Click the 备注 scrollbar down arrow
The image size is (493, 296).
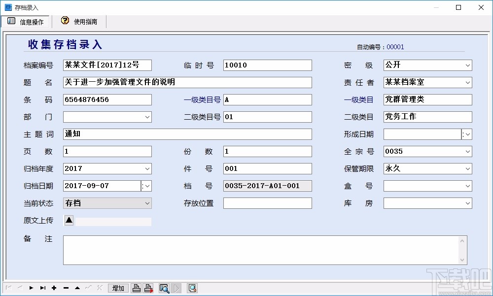point(462,260)
